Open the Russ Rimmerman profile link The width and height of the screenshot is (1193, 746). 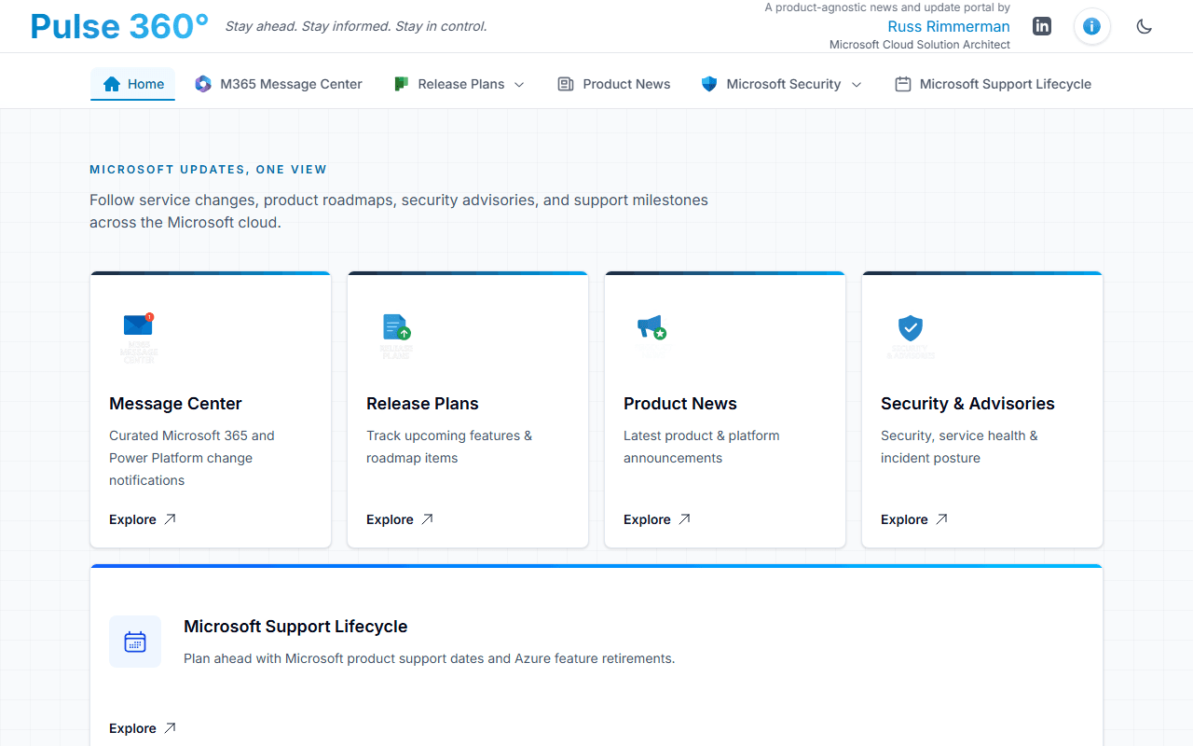pyautogui.click(x=949, y=26)
